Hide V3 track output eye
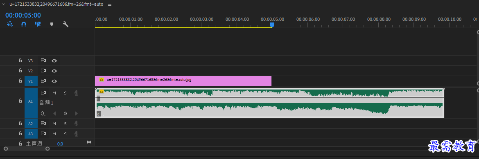 point(54,61)
